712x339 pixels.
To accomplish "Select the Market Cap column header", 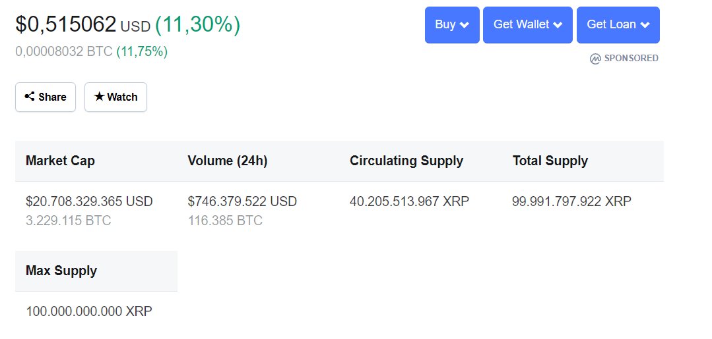I will click(60, 161).
